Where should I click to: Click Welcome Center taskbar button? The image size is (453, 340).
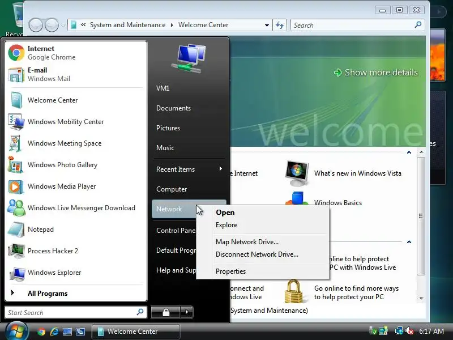(136, 331)
